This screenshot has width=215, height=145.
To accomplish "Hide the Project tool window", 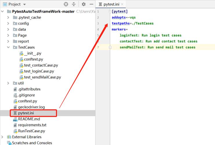I will coord(91,4).
